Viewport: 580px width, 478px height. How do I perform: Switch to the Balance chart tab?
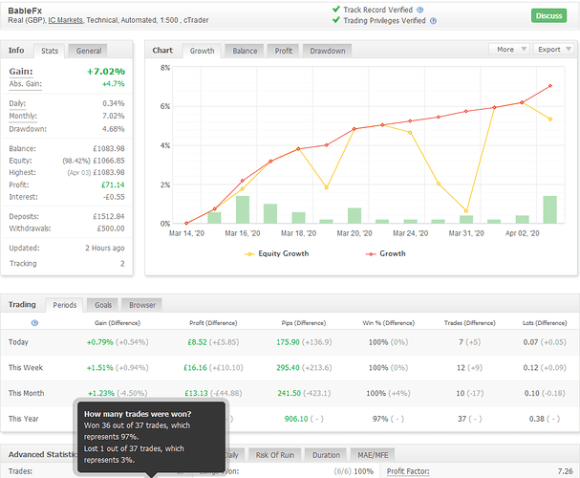coord(245,51)
